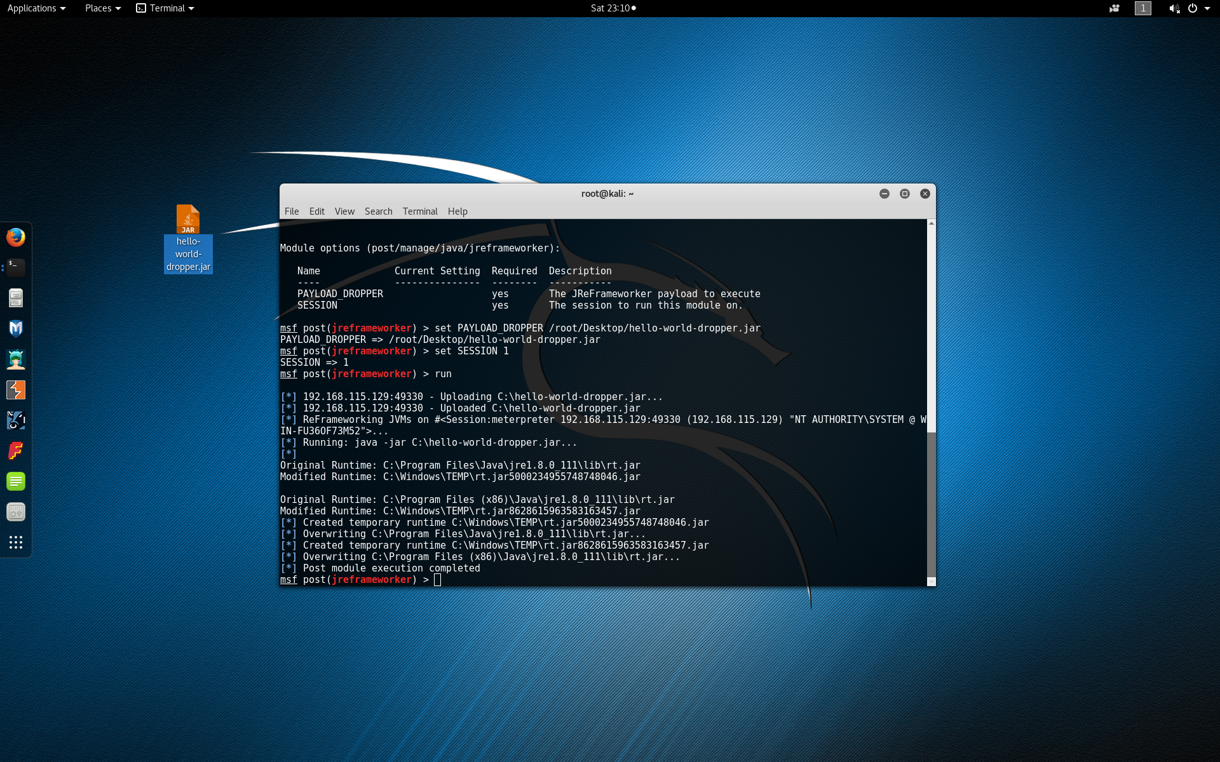Open the terminal Help menu
This screenshot has height=762, width=1220.
pyautogui.click(x=457, y=211)
